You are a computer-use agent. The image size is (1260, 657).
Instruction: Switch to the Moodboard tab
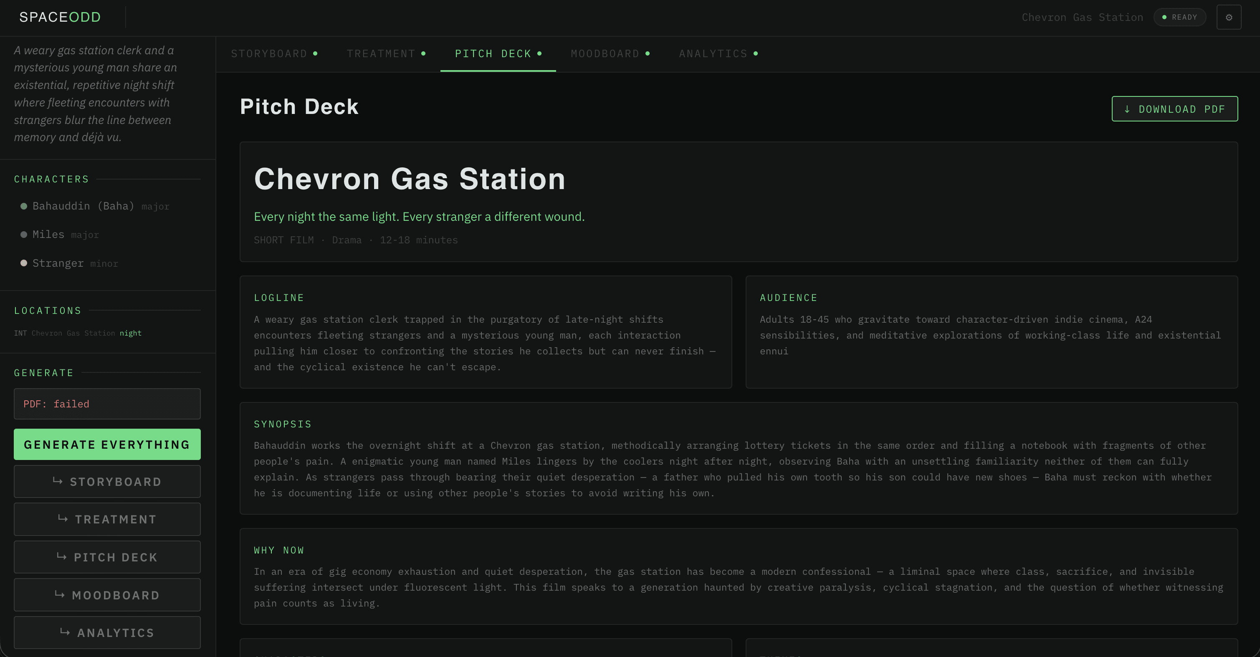[605, 53]
